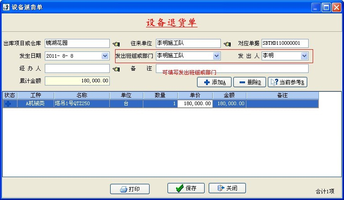
Task: Click the 数量 column header
Action: [x=160, y=95]
